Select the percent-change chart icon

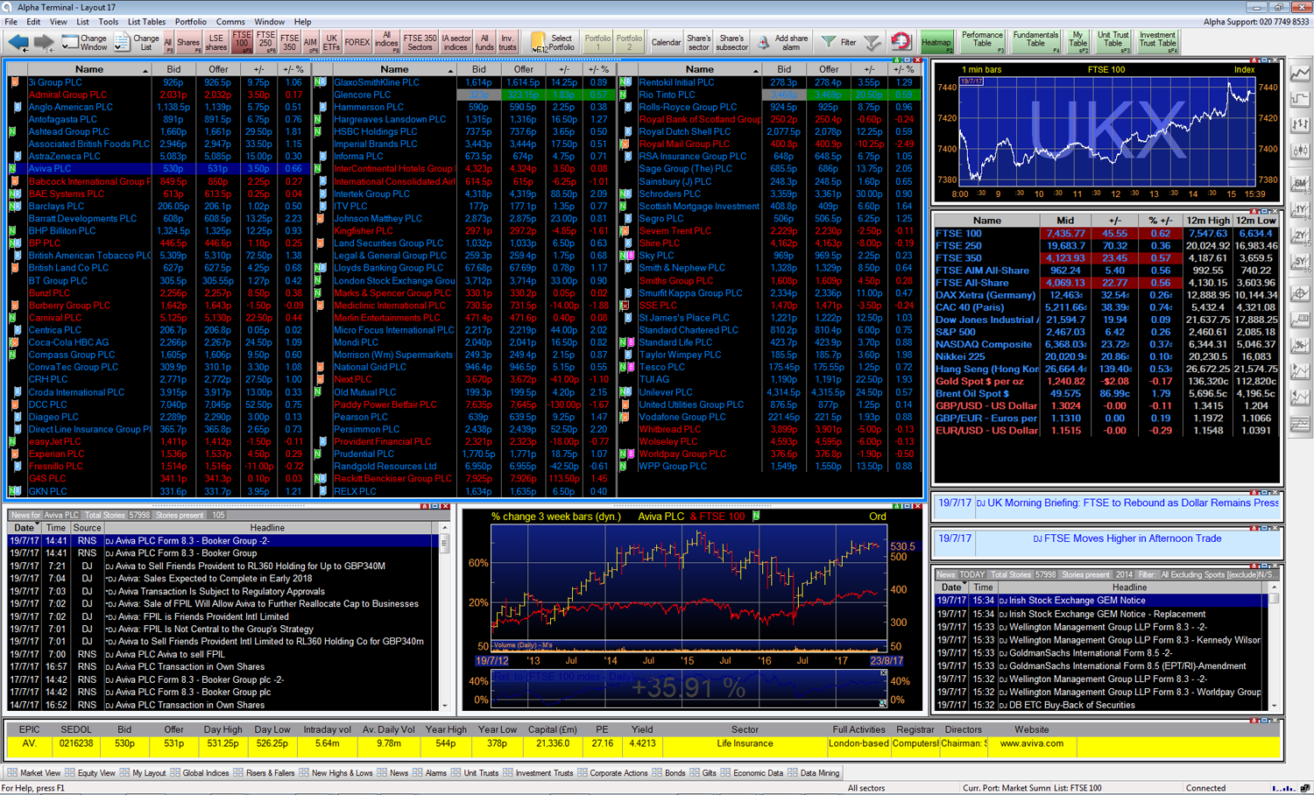tap(1300, 341)
